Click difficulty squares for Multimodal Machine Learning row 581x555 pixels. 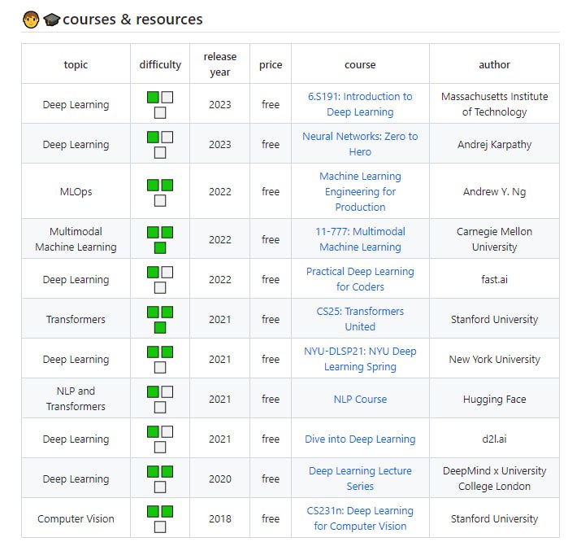160,239
